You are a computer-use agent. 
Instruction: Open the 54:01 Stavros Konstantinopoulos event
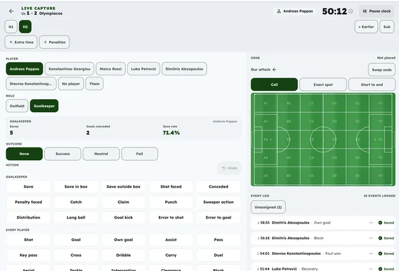click(323, 254)
